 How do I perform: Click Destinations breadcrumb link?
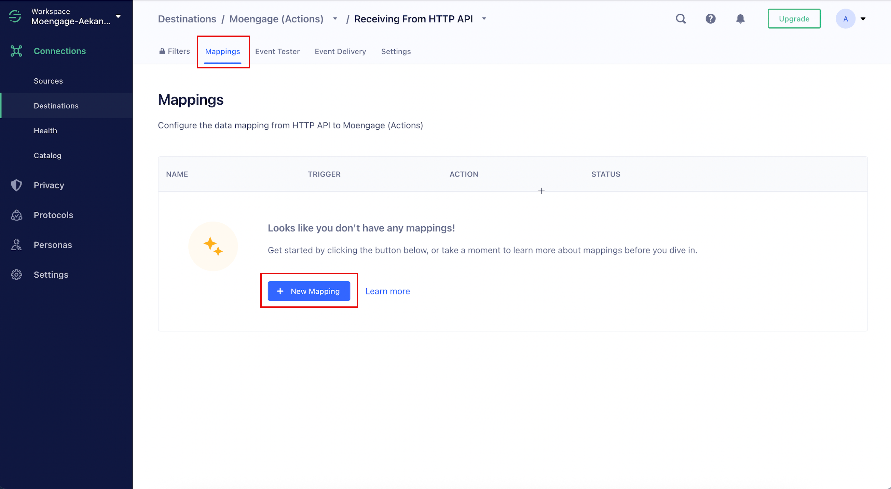pos(187,19)
